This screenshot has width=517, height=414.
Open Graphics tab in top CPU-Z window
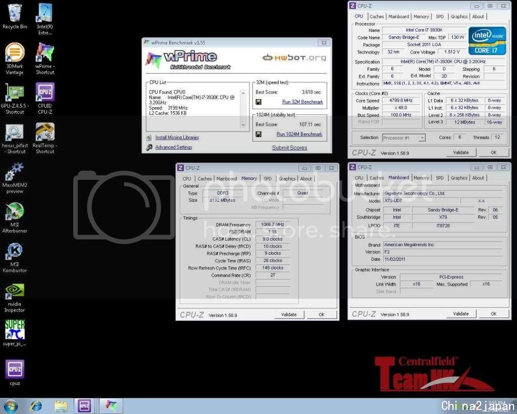pyautogui.click(x=459, y=17)
